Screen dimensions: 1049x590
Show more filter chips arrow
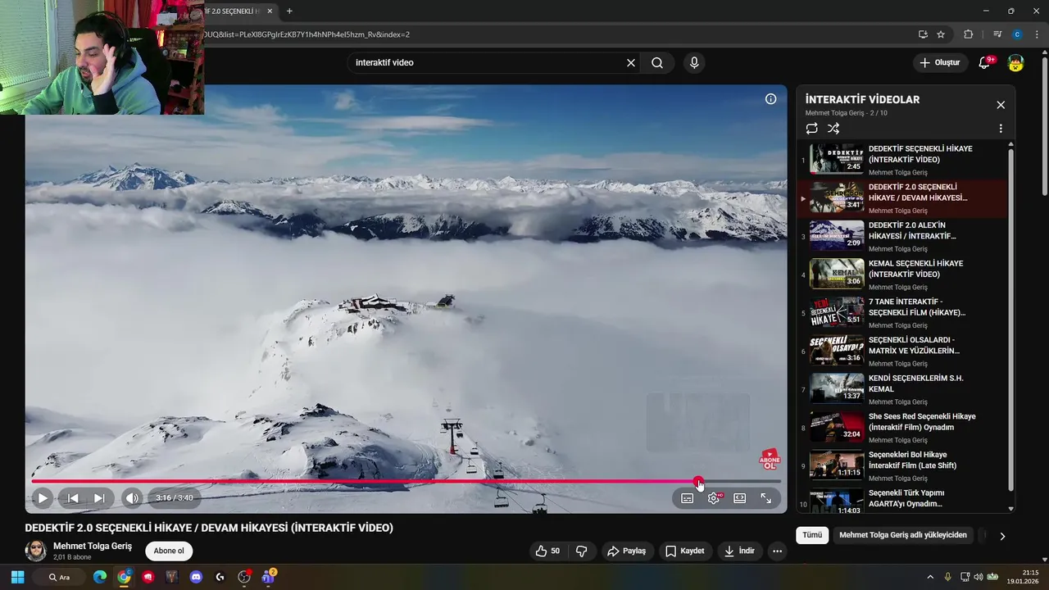tap(1002, 536)
